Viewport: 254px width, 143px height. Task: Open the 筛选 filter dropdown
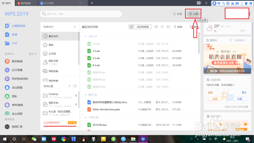(193, 27)
